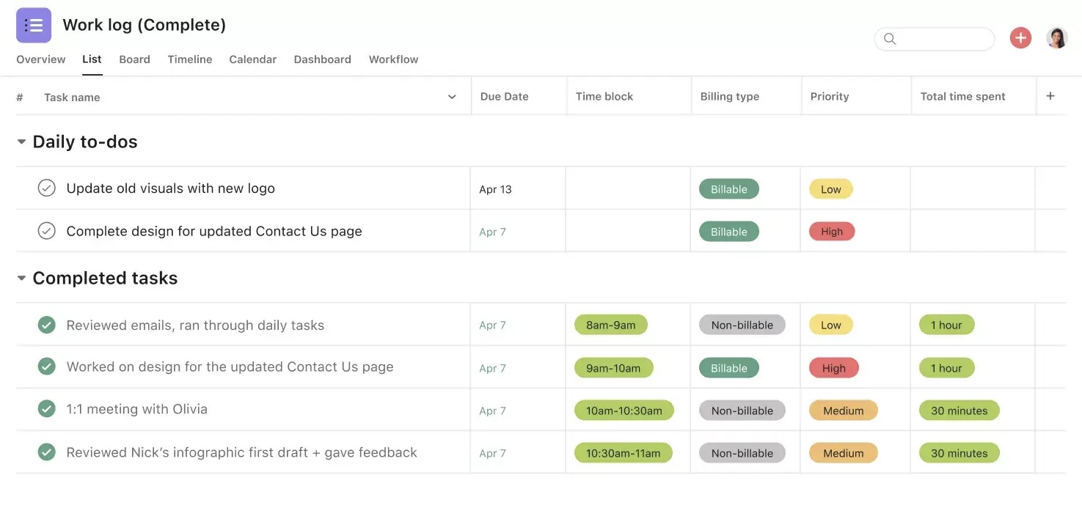1082x511 pixels.
Task: Click Apr 7 date on '1:1 meeting with Olivia' row
Action: tap(492, 411)
